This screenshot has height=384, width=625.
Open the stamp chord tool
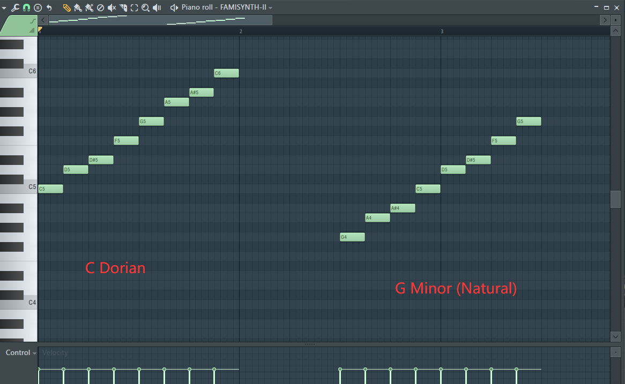(x=38, y=7)
